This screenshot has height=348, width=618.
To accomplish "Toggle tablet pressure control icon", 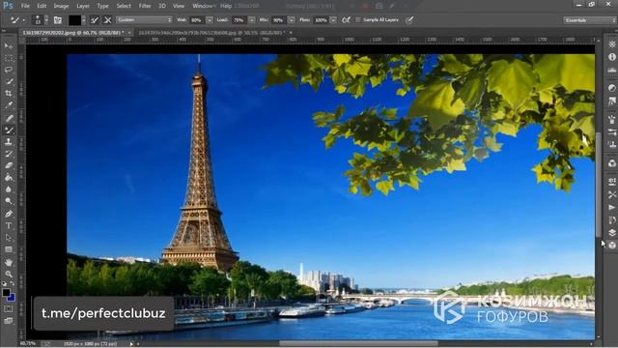I will pyautogui.click(x=409, y=19).
